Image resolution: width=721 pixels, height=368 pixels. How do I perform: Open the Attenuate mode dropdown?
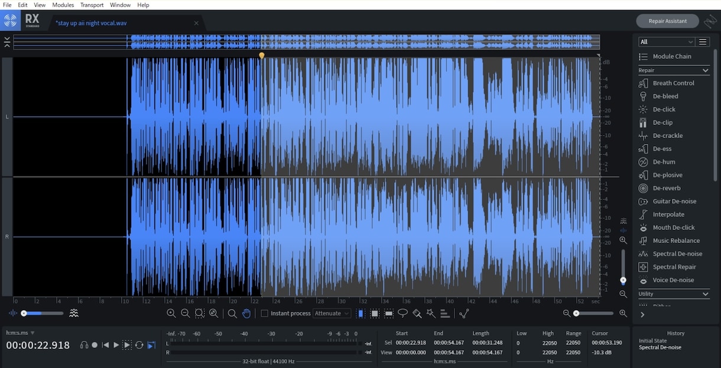pos(332,313)
